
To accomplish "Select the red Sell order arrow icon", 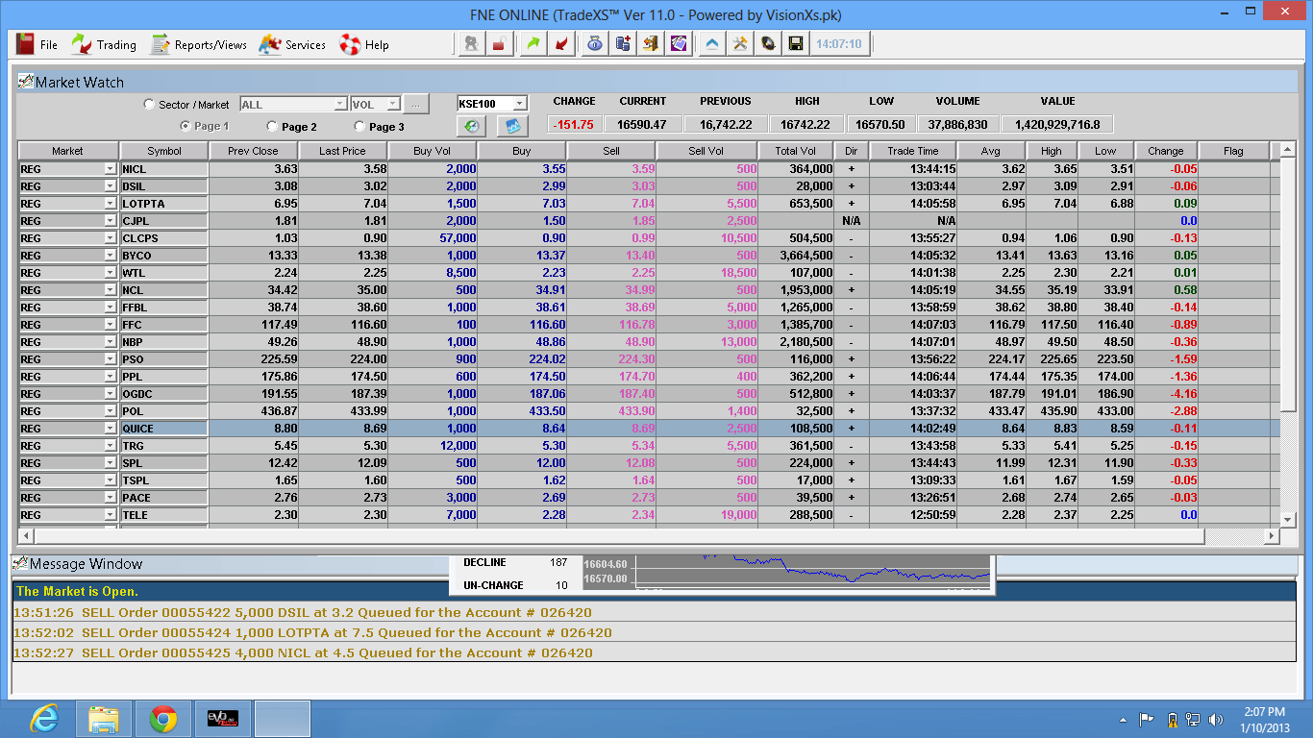I will [561, 43].
